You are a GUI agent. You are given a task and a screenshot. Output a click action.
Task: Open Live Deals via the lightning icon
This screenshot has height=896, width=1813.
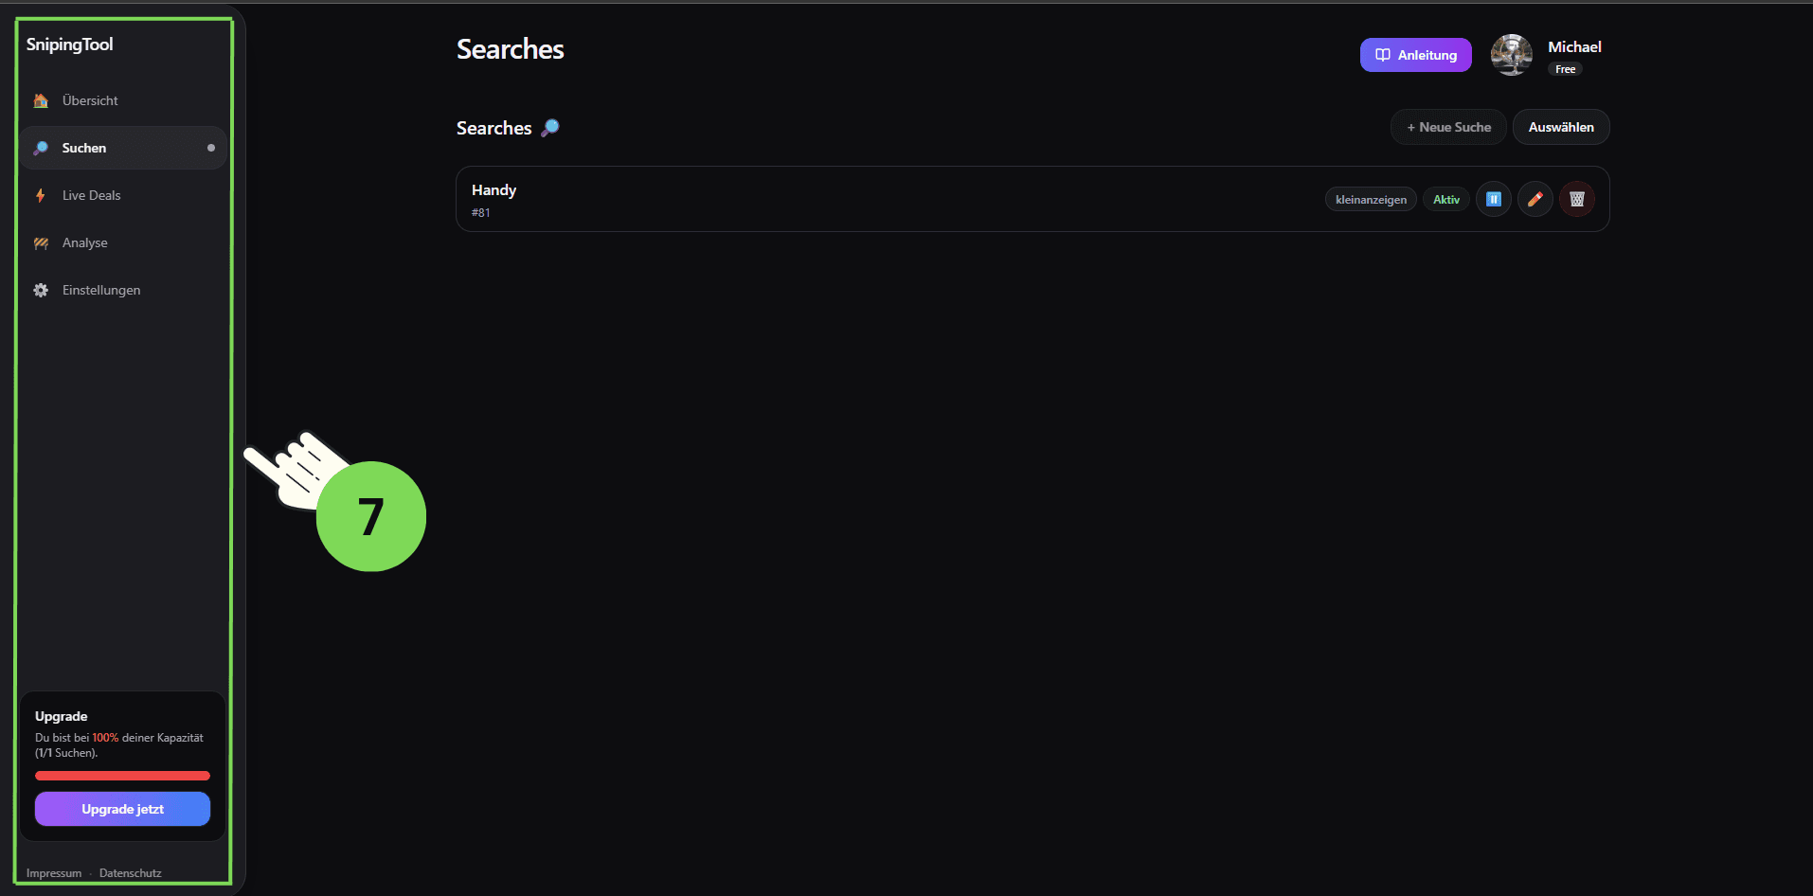coord(40,195)
